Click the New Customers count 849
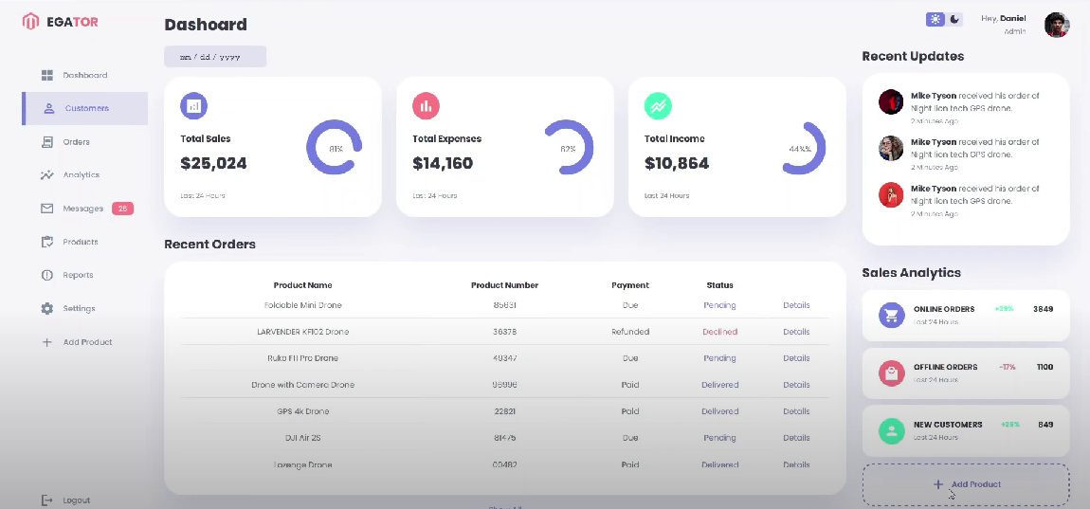Image resolution: width=1090 pixels, height=509 pixels. (1045, 425)
